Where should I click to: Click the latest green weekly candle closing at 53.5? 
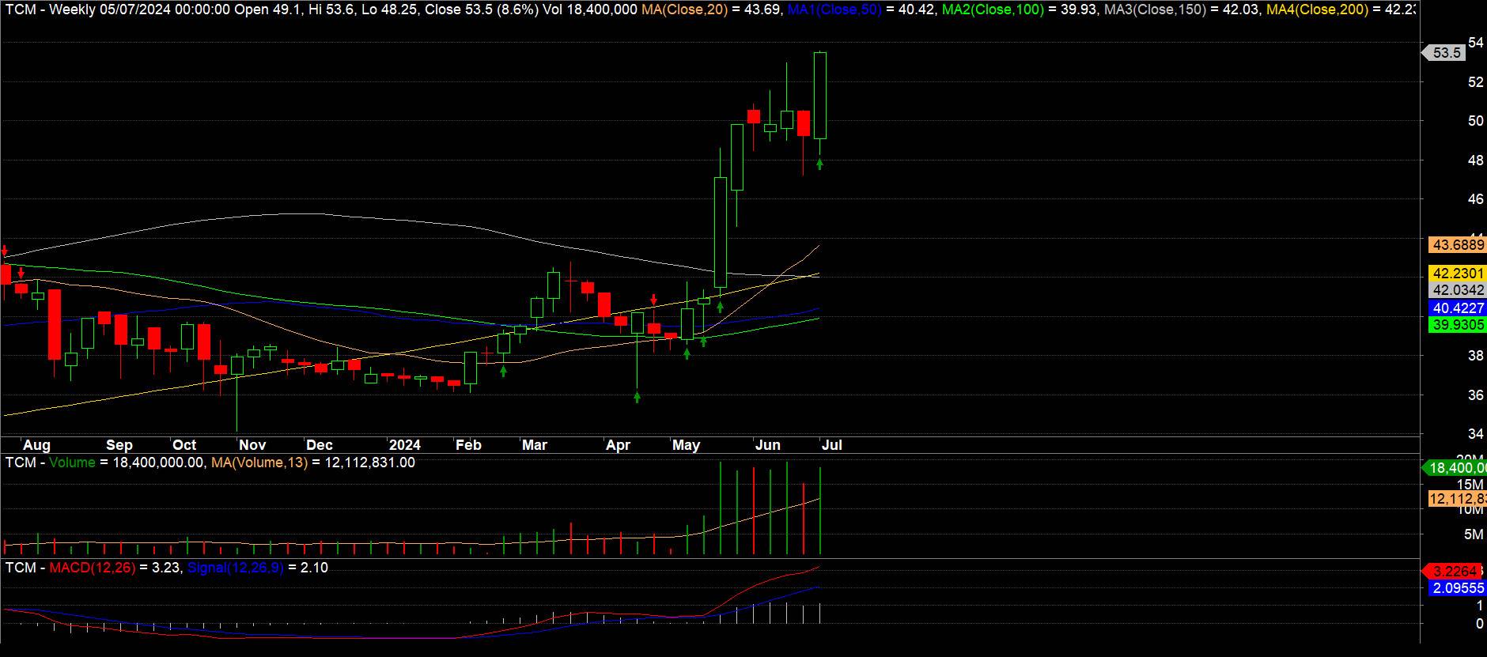820,96
